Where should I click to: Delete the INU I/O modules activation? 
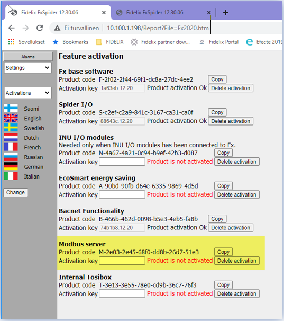point(237,162)
